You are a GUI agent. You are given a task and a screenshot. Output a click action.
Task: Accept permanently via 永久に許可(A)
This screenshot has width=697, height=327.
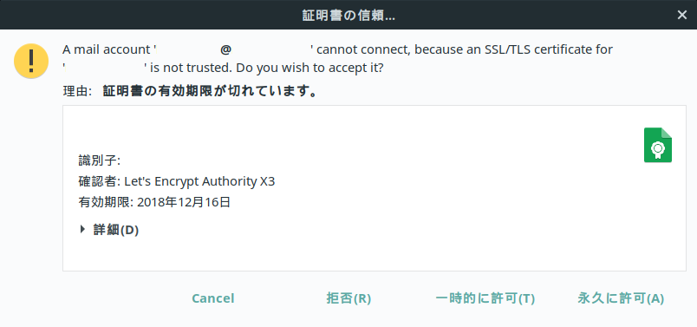(x=621, y=298)
